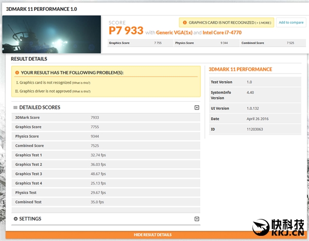Image resolution: width=309 pixels, height=241 pixels.
Task: Select the Detailed Scores heading
Action: click(40, 107)
